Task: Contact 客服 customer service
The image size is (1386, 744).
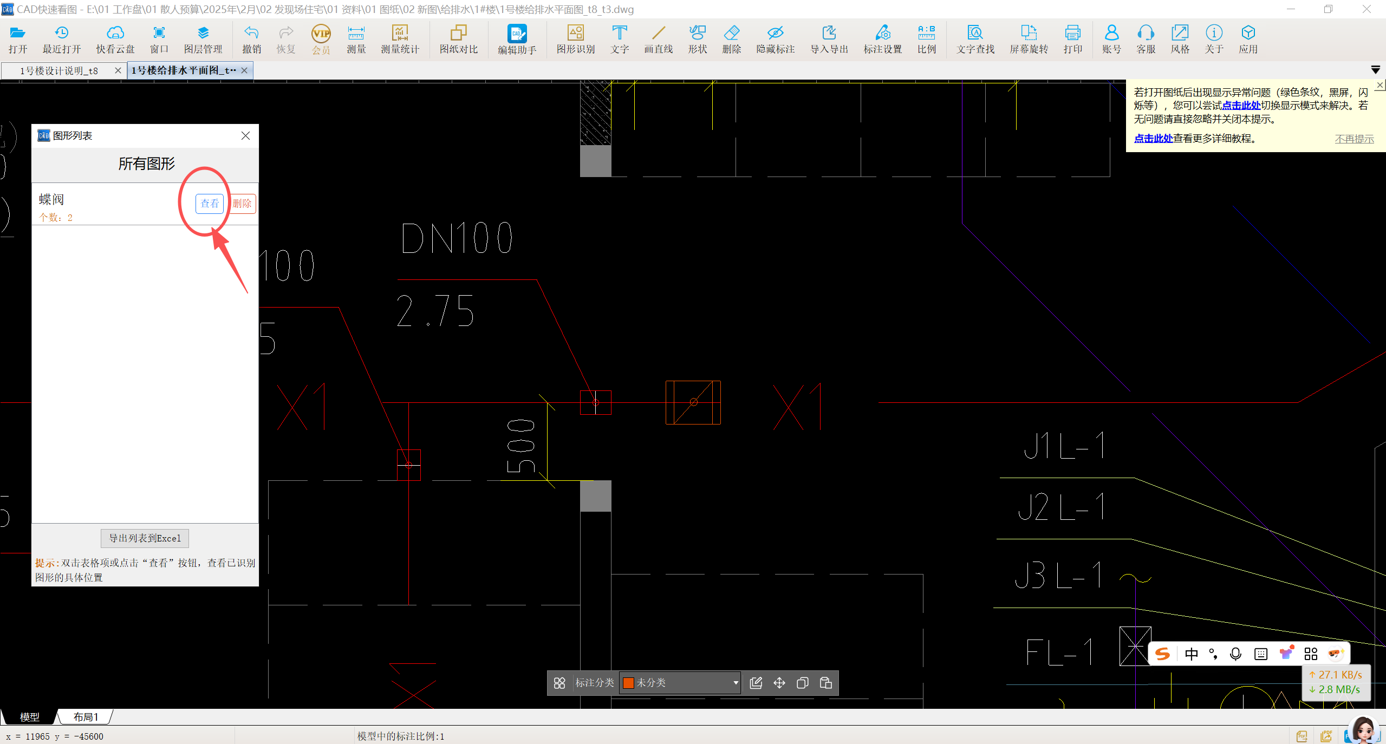Action: click(x=1146, y=40)
